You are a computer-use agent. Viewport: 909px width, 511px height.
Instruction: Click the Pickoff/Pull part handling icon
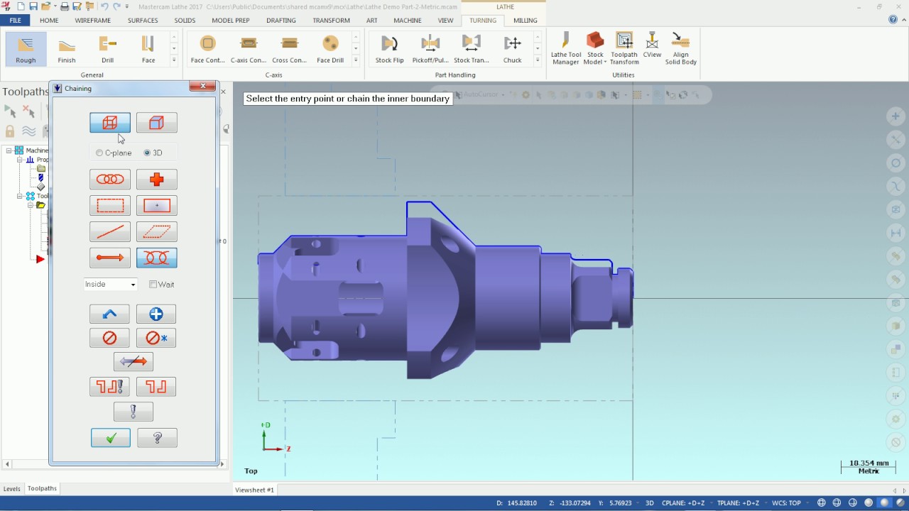coord(430,50)
